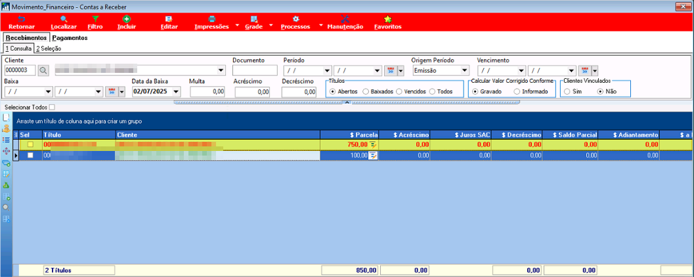The width and height of the screenshot is (694, 277).
Task: Click Incluir to add a new título
Action: pos(127,19)
